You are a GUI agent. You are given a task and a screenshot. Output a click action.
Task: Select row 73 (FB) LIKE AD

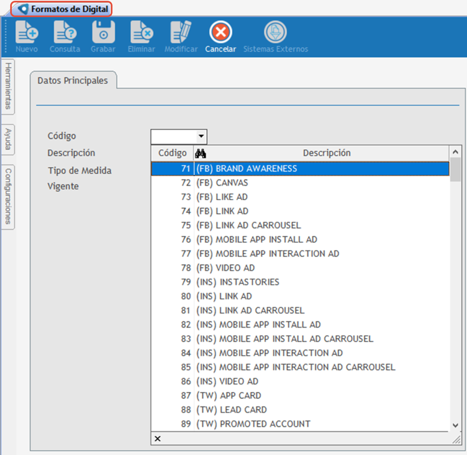(x=300, y=197)
